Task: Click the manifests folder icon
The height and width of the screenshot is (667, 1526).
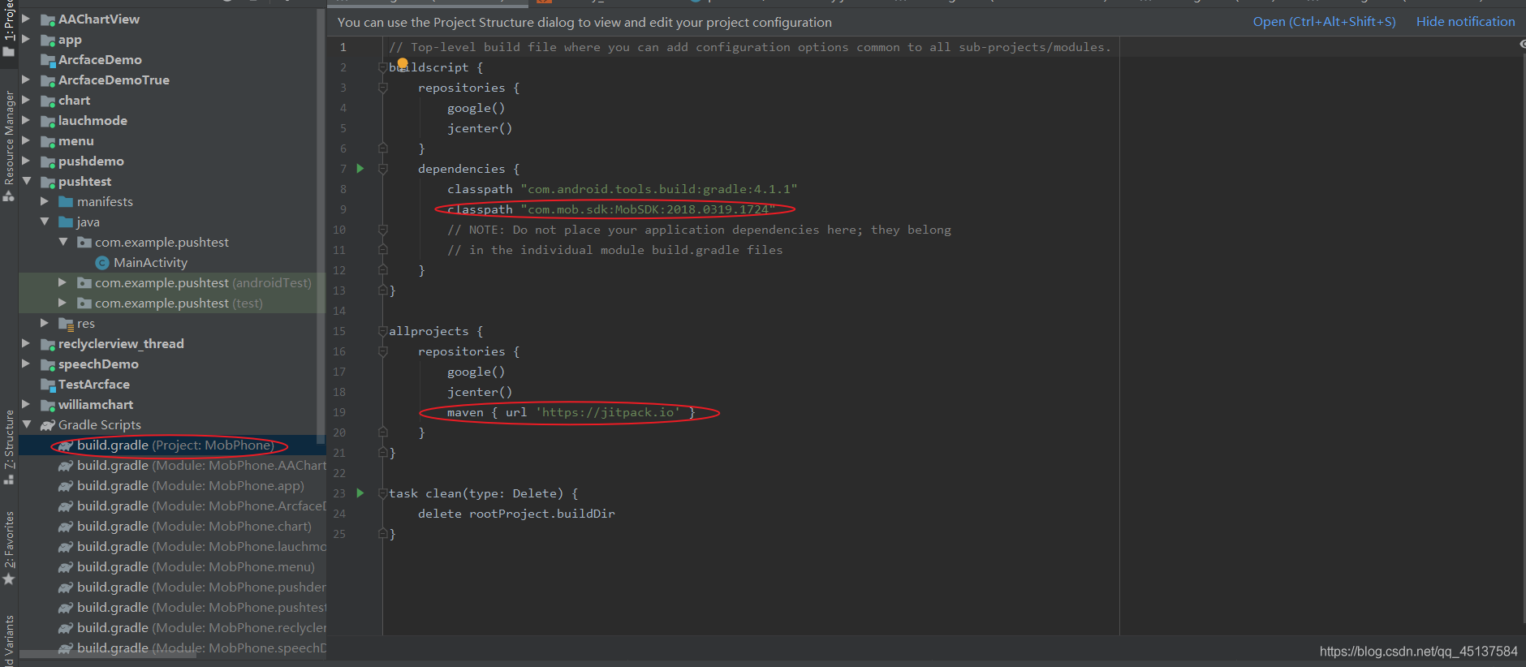Action: (66, 201)
